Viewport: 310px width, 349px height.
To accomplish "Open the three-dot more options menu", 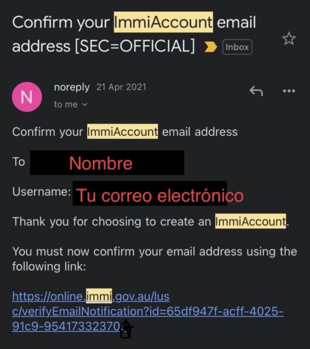I will (289, 91).
